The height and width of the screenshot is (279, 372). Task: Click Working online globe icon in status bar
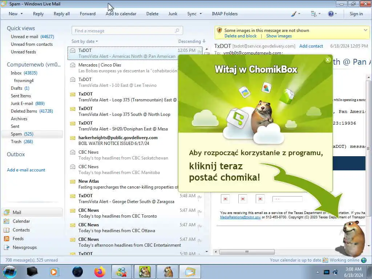(x=364, y=260)
